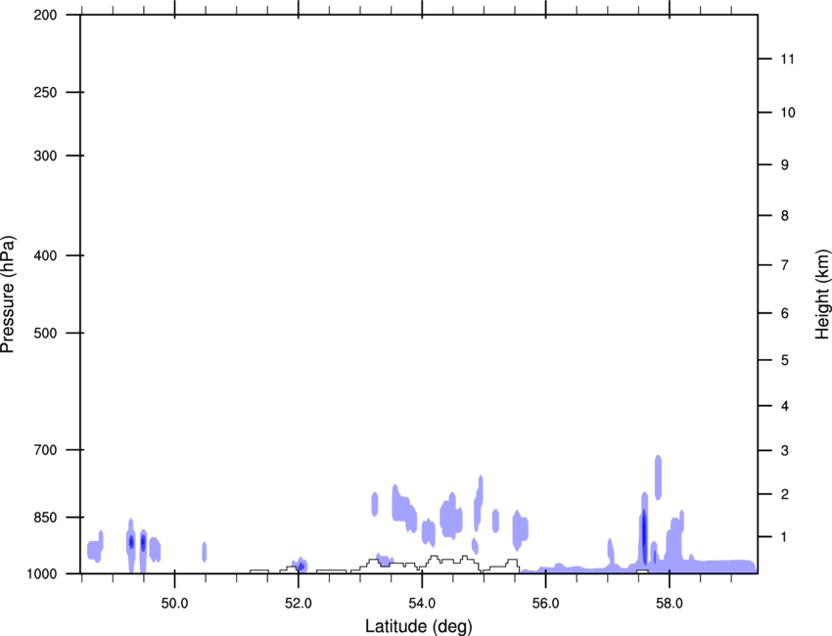This screenshot has width=832, height=636.
Task: Select the 400 pressure tick label
Action: pyautogui.click(x=46, y=255)
